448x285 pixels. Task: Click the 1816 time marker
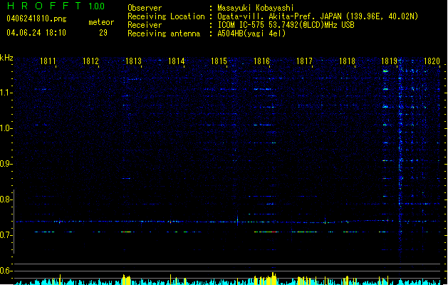click(x=261, y=61)
